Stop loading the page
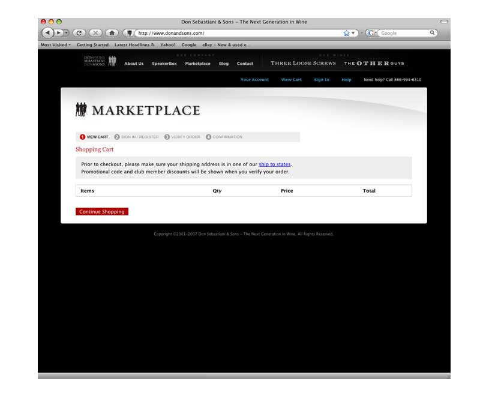This screenshot has width=486, height=408. 95,32
